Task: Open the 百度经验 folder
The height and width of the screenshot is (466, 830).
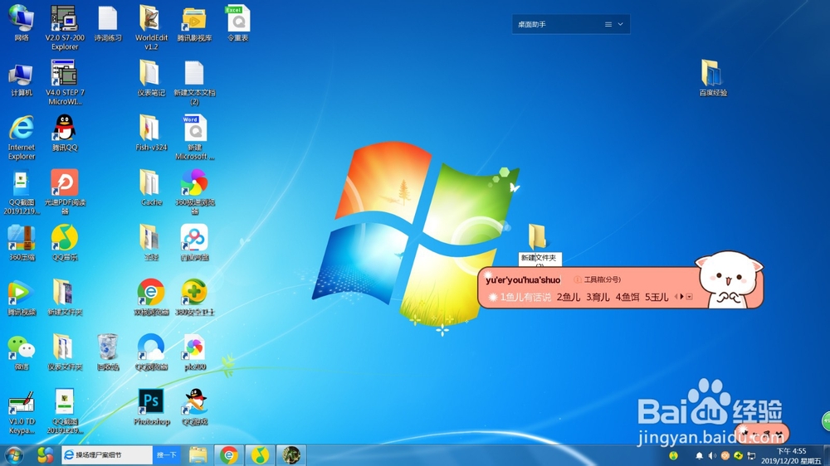Action: point(712,78)
